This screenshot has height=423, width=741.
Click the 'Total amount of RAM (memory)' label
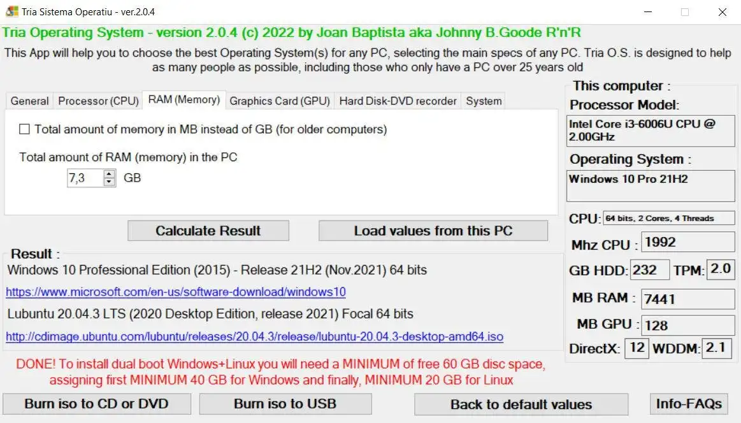click(x=128, y=157)
